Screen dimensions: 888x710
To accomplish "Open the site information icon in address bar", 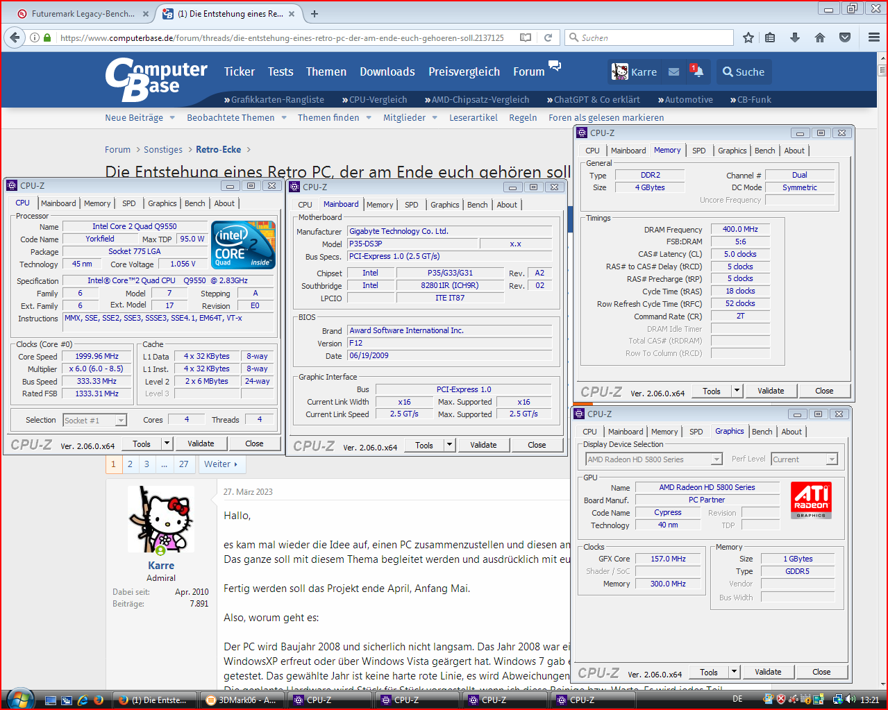I will 34,37.
